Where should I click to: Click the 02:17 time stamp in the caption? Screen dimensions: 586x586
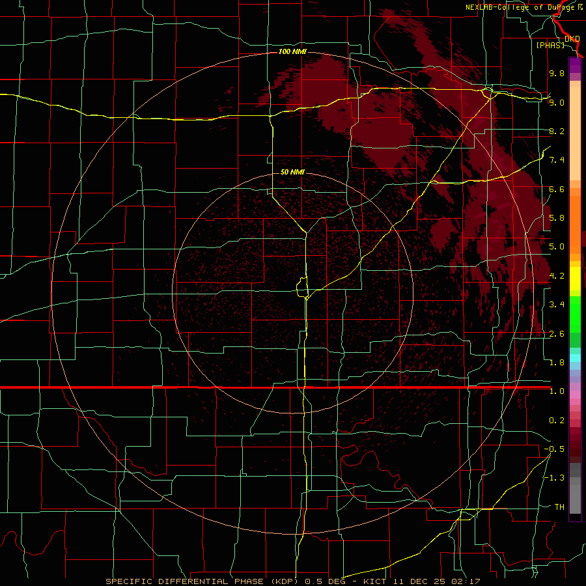pyautogui.click(x=467, y=581)
